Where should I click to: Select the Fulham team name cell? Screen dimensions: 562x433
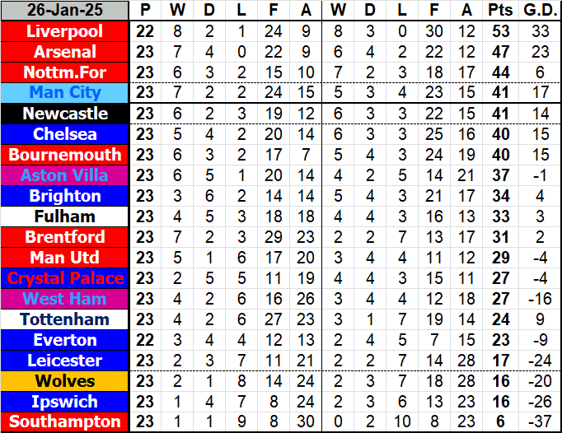click(x=65, y=216)
